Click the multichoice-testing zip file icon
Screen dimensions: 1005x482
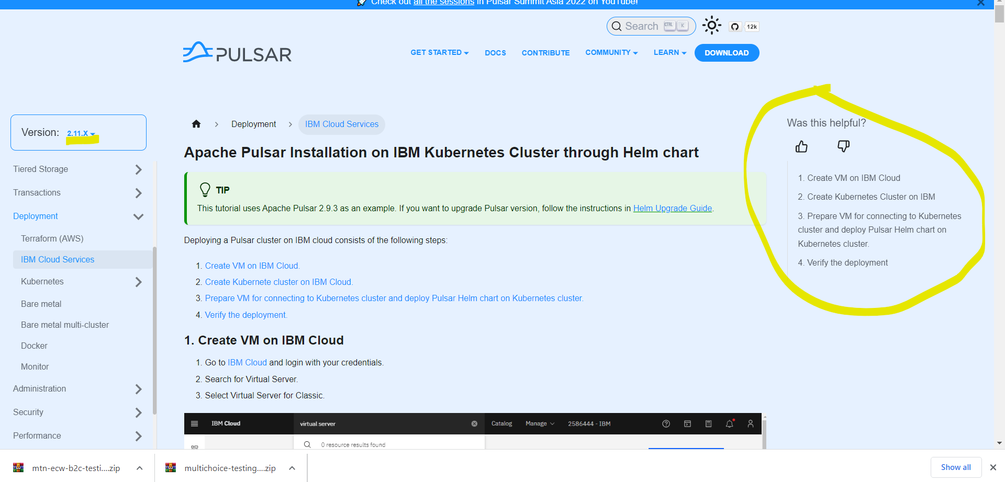coord(171,467)
